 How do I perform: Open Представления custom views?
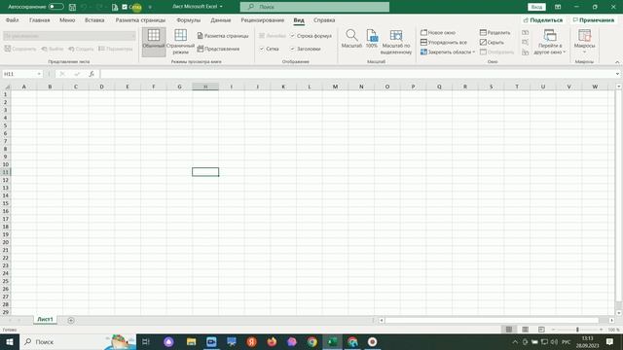218,49
